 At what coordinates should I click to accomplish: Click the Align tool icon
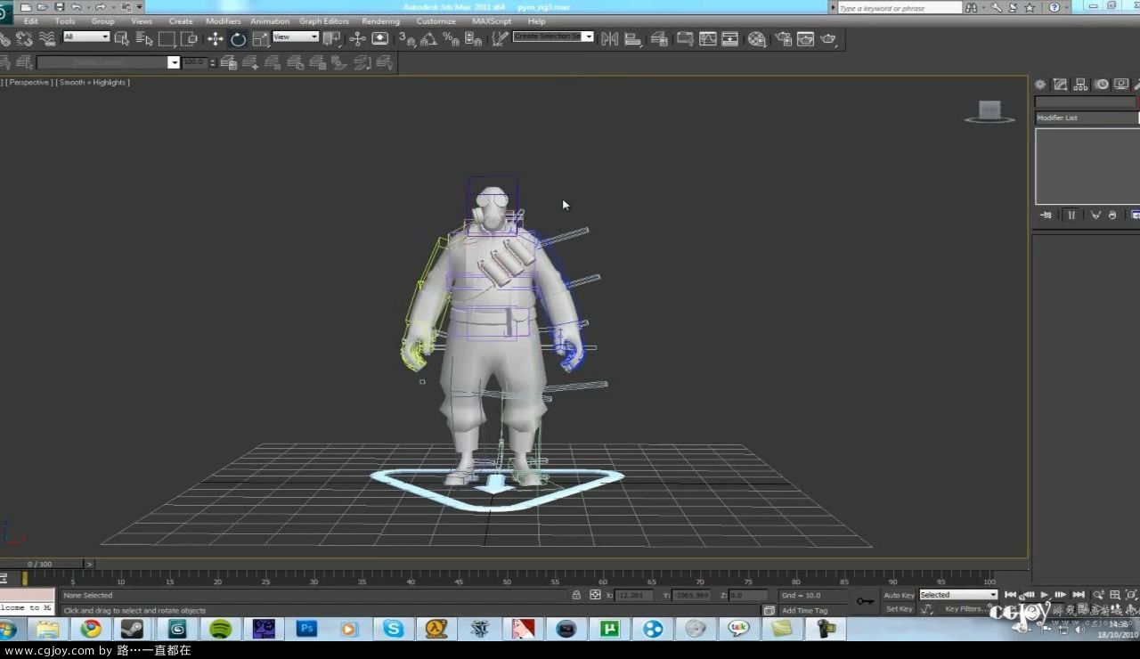tap(632, 38)
